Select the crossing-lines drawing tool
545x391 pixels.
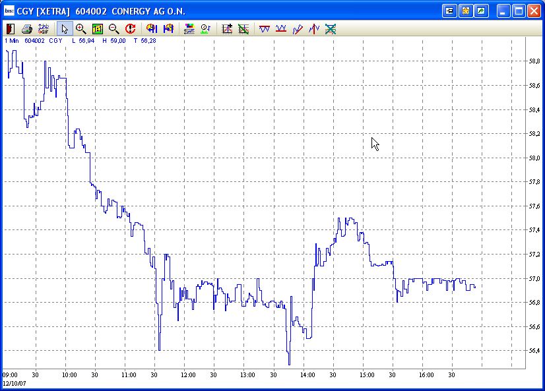pos(330,28)
